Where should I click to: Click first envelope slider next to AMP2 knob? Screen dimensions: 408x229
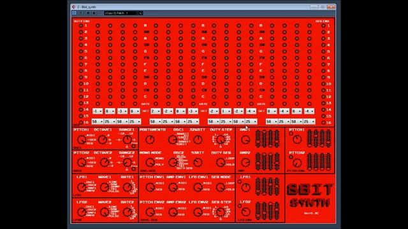click(258, 162)
